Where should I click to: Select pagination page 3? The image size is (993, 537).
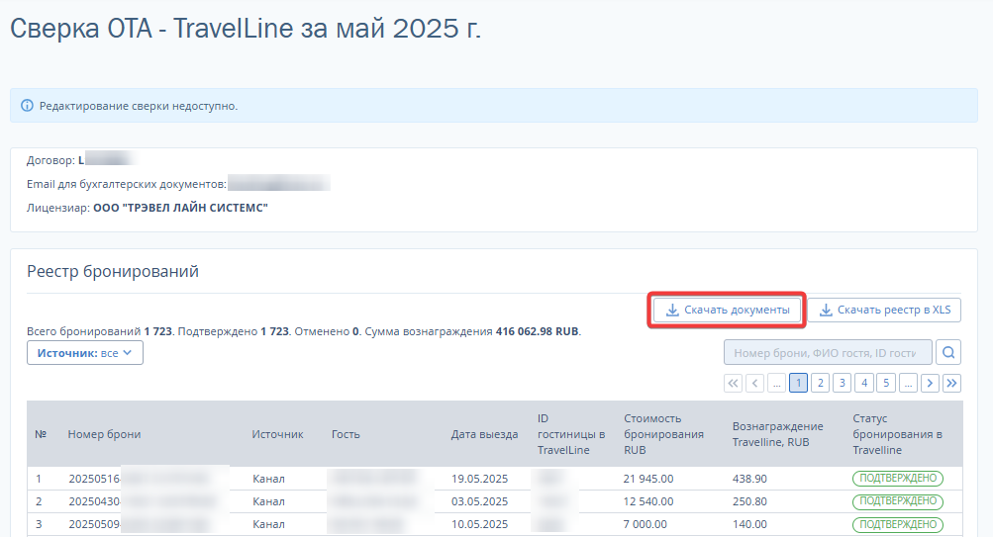coord(843,383)
